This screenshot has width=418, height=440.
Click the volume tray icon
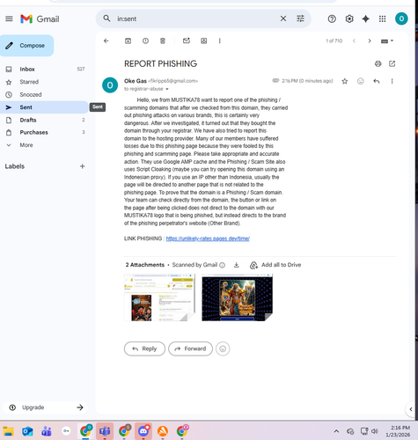click(x=375, y=431)
